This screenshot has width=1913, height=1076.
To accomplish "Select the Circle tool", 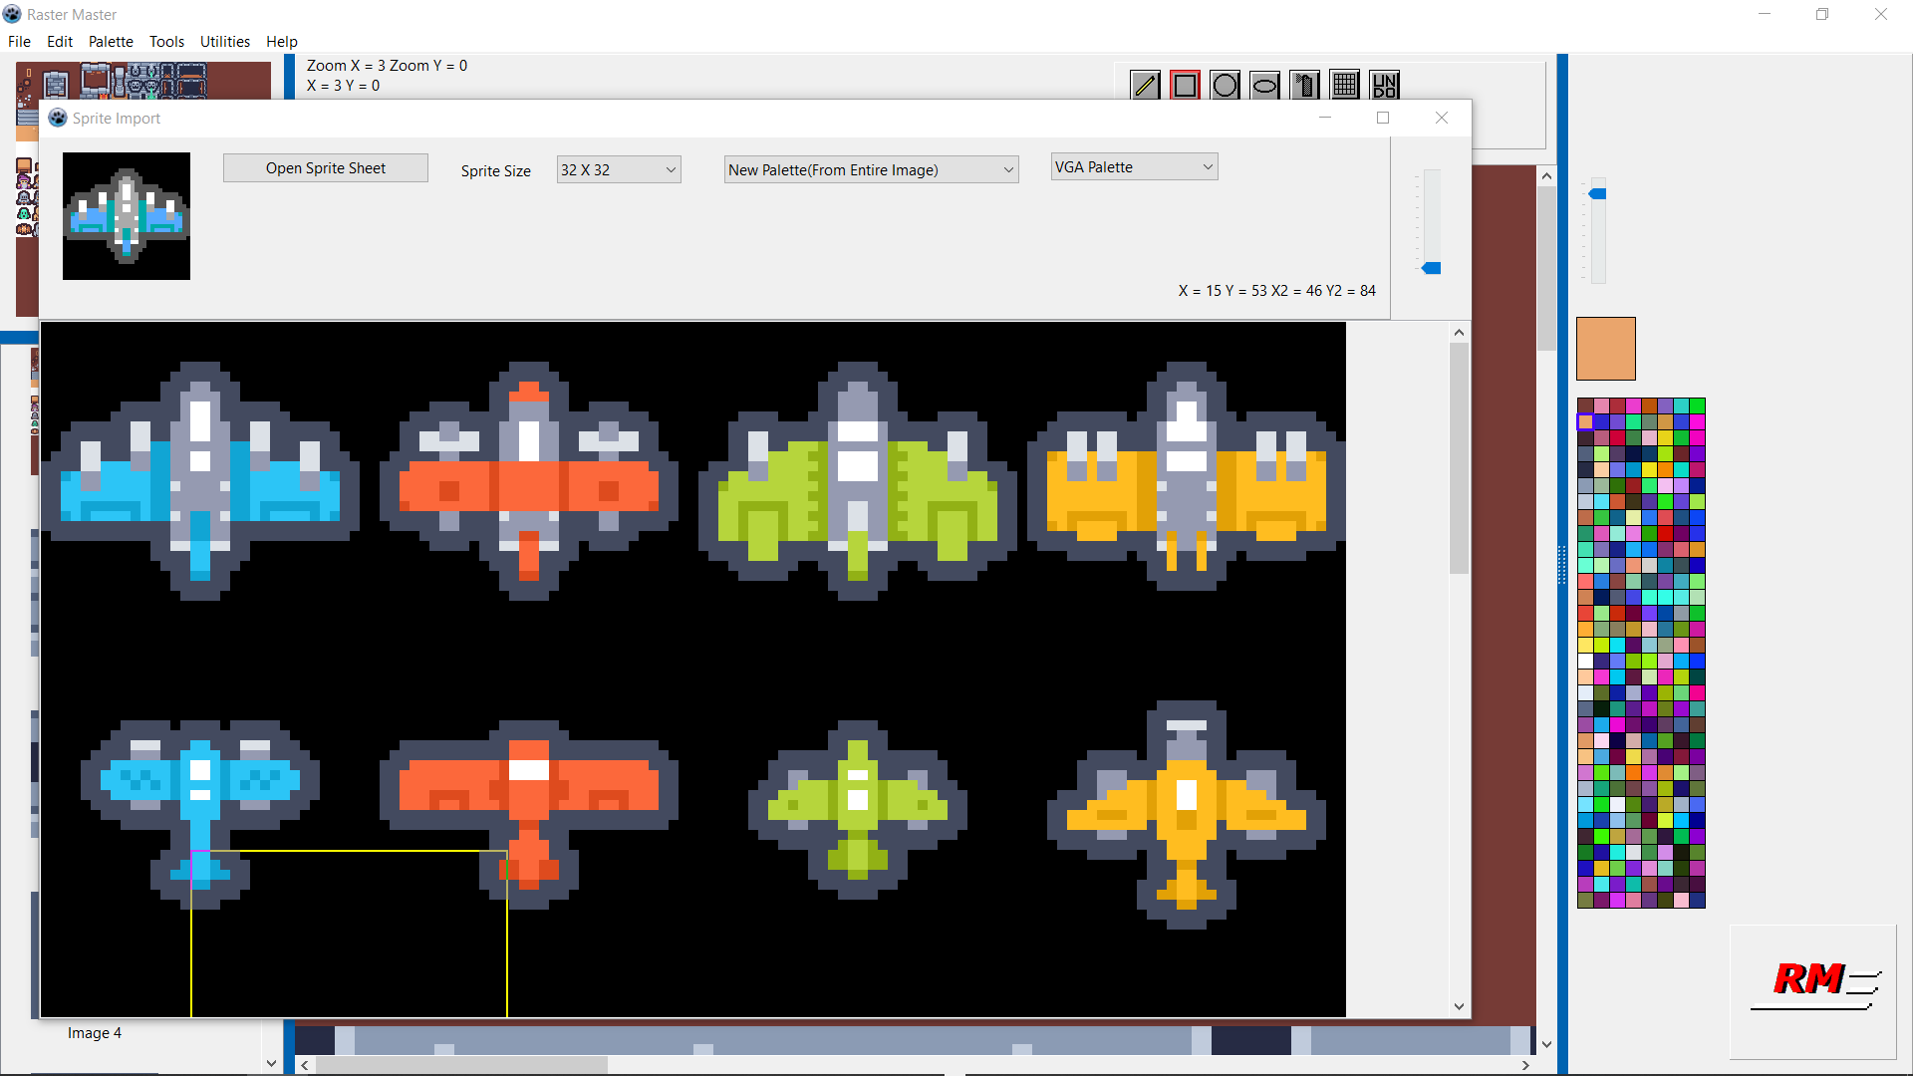I will [x=1224, y=85].
